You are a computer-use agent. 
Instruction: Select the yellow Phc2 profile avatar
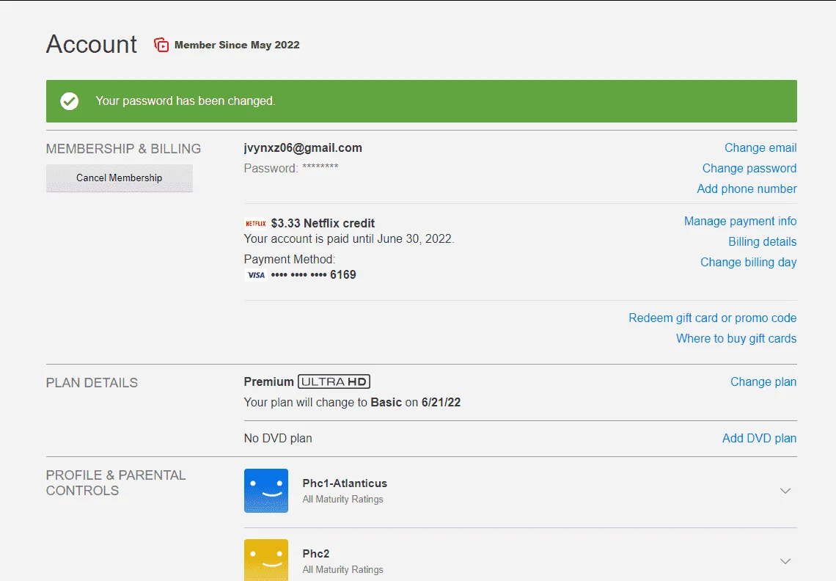[x=266, y=560]
